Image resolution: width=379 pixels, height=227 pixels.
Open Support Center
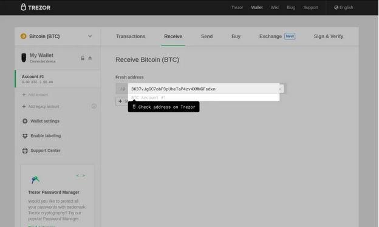click(46, 151)
